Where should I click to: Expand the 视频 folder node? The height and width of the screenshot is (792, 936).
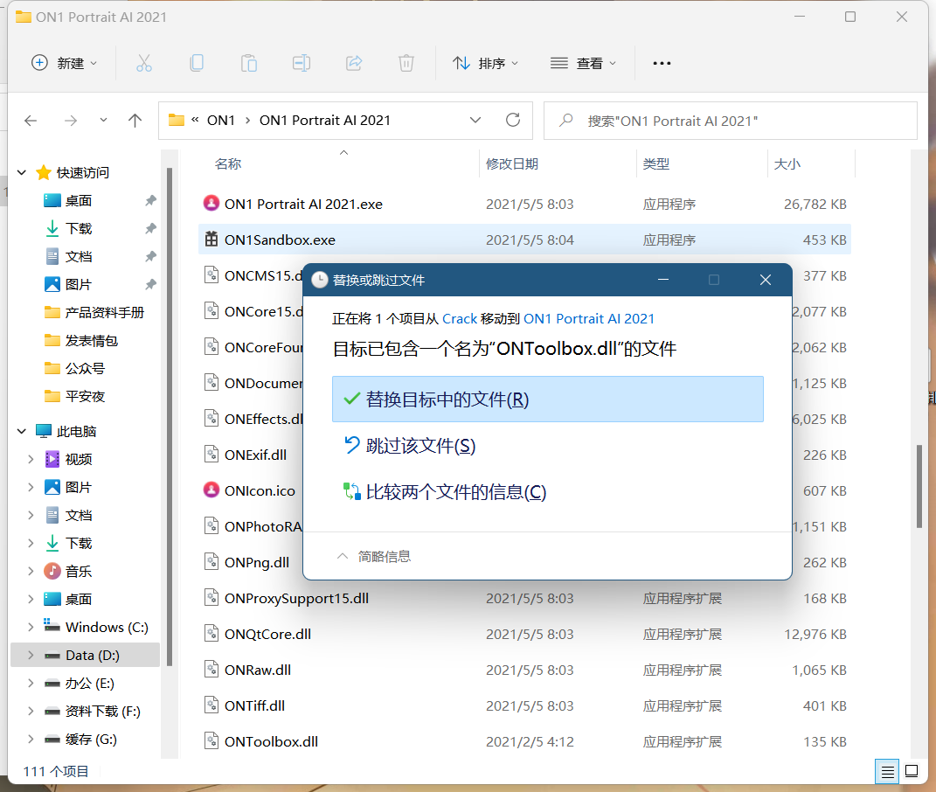click(x=31, y=459)
